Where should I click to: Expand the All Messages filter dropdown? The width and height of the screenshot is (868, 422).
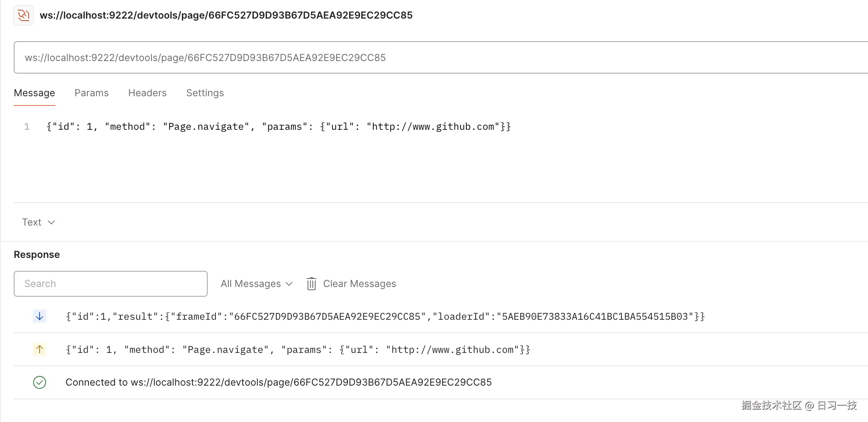coord(256,284)
